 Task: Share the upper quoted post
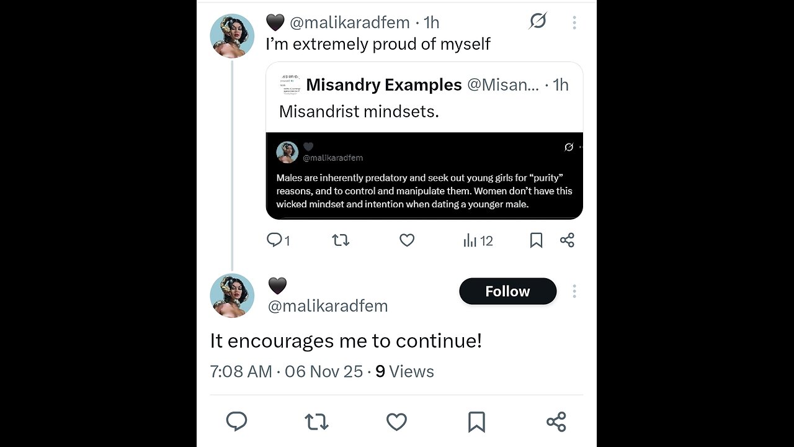pos(567,240)
